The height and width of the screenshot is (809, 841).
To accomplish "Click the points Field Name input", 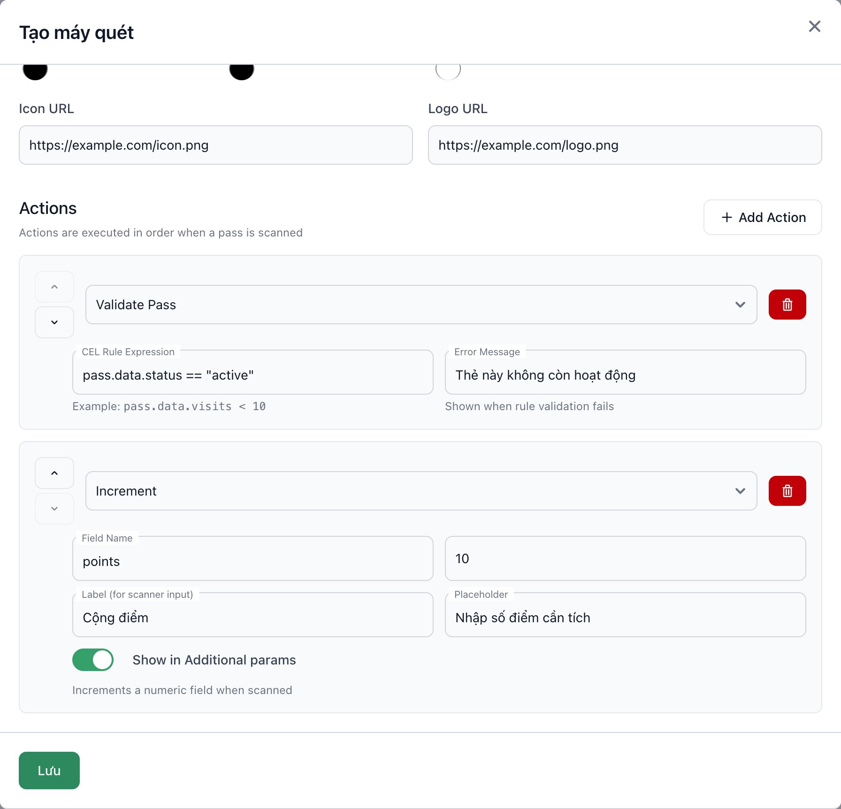I will (253, 559).
